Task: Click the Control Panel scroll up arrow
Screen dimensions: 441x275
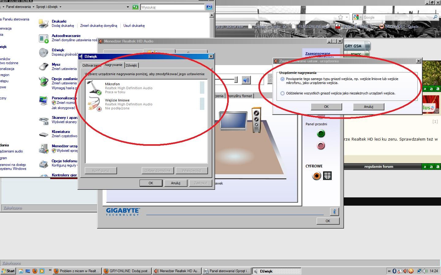Action: [x=212, y=15]
